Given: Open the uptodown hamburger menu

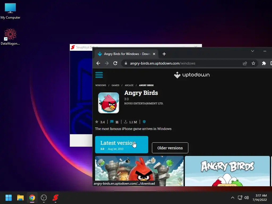Looking at the screenshot, I should (x=99, y=75).
